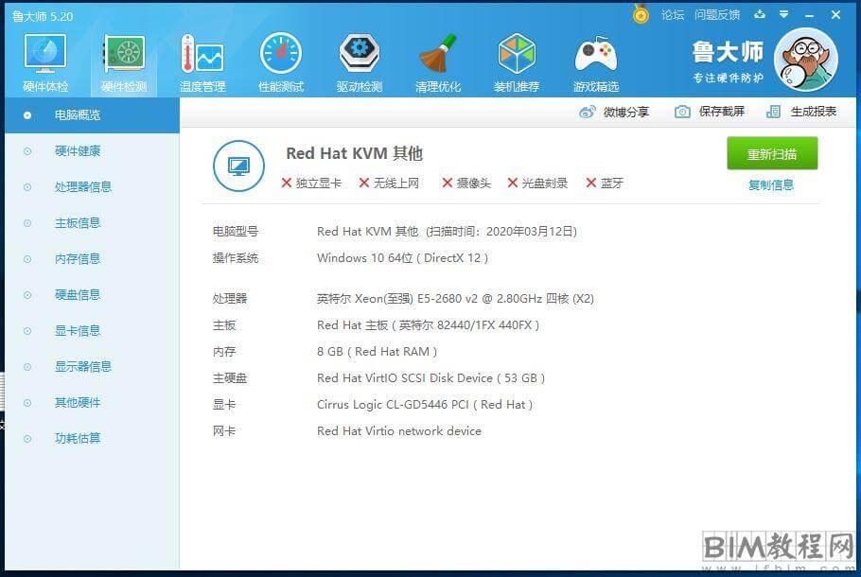
Task: Click the skin/download icon in title bar
Action: coord(760,15)
